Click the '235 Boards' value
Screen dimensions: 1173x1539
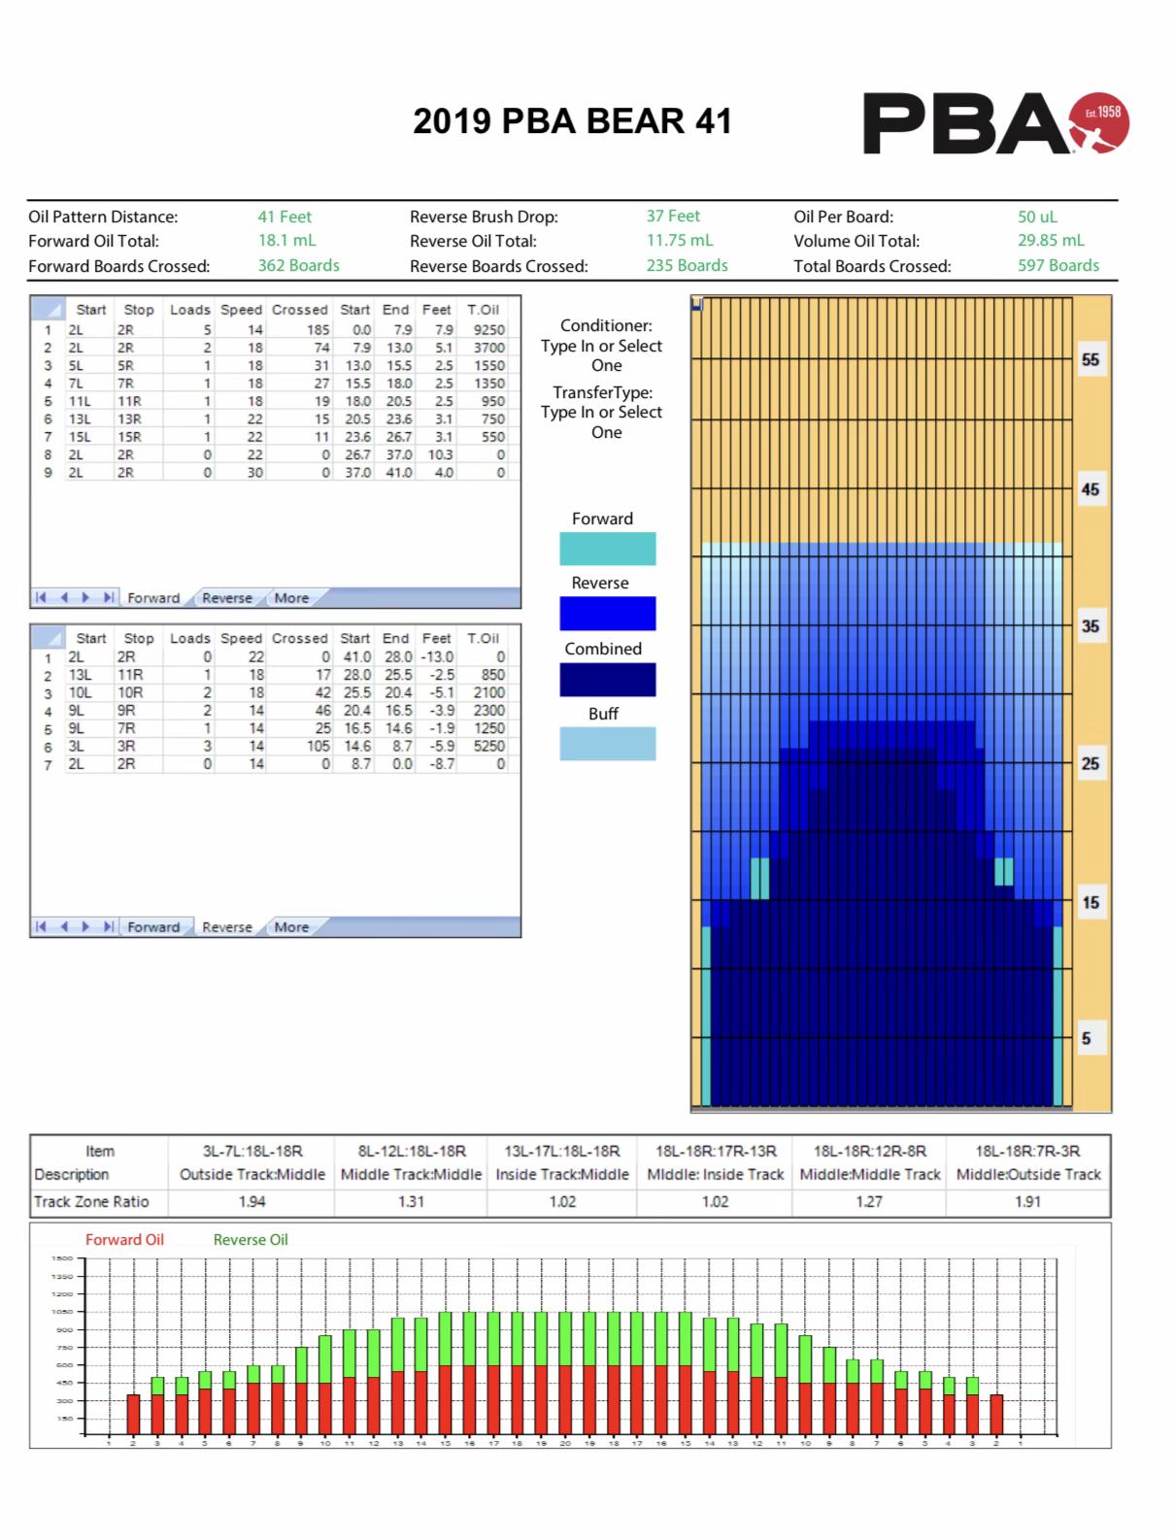(687, 265)
